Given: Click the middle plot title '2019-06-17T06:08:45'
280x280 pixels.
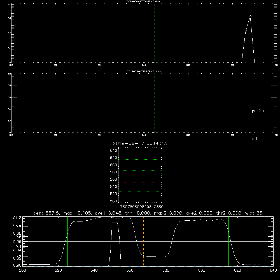Looking at the screenshot, I should (x=140, y=143).
